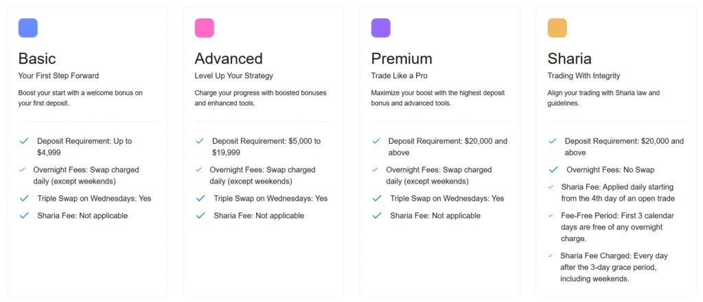The width and height of the screenshot is (703, 302).
Task: Click checkmark next to Advanced Sharia Fee
Action: [200, 216]
